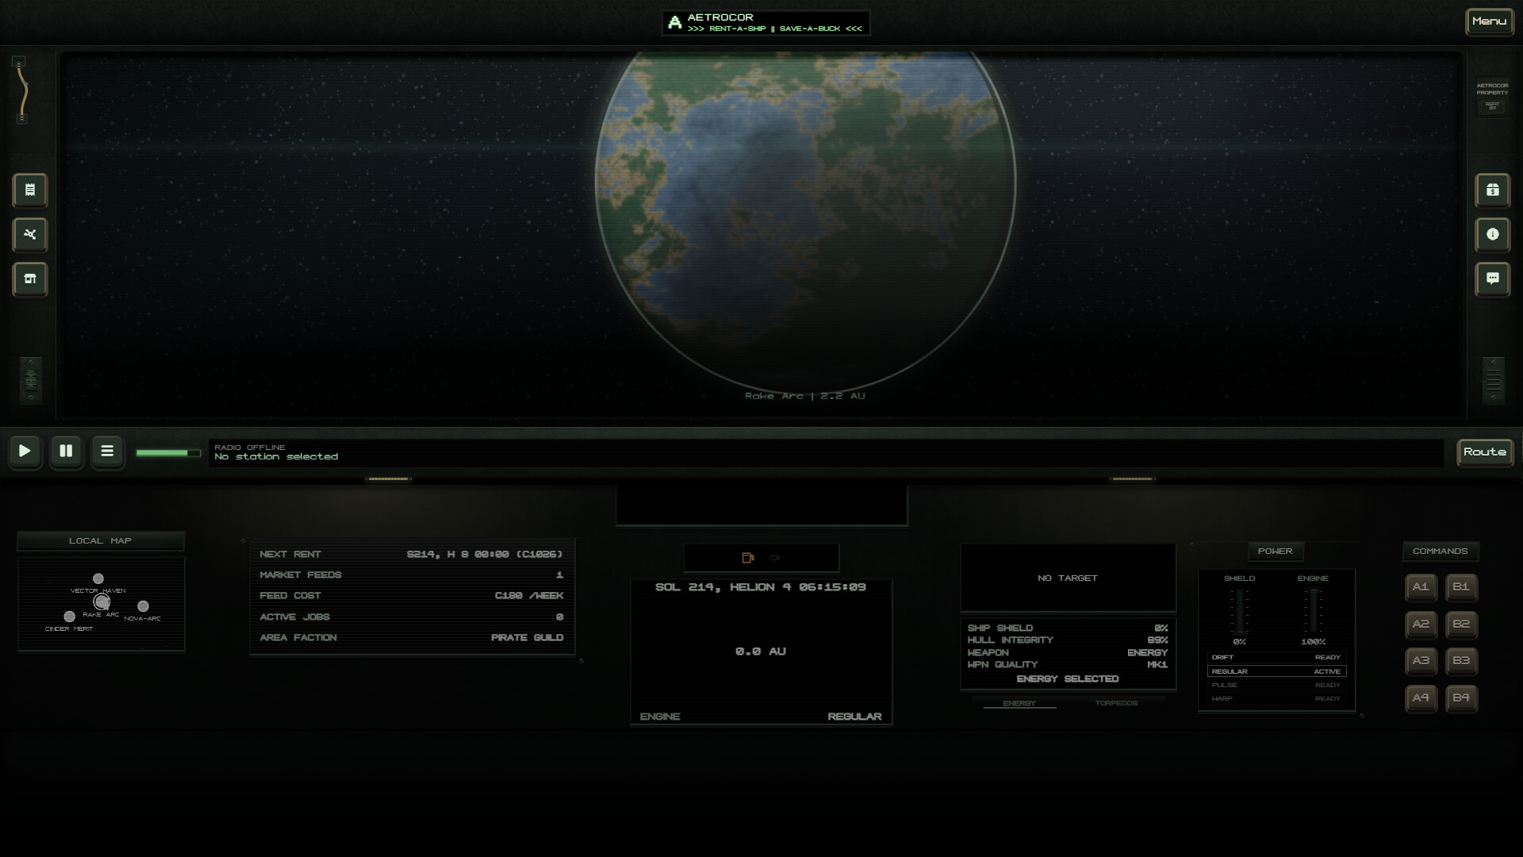Select Nova-Arc node on local map

click(143, 606)
